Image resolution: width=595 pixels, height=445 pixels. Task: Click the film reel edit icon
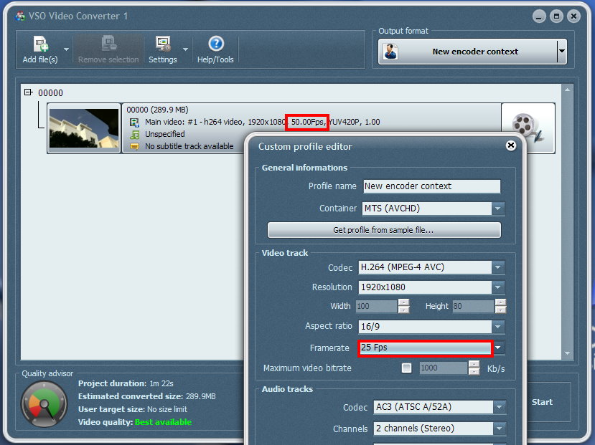click(x=528, y=128)
